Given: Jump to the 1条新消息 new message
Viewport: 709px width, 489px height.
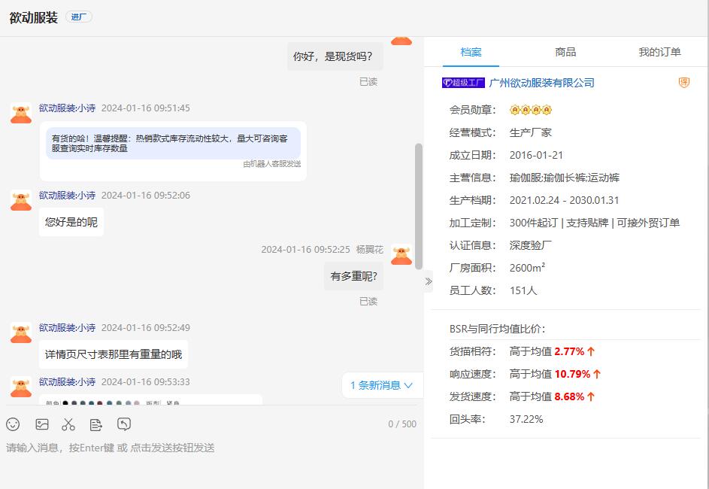Looking at the screenshot, I should (381, 385).
